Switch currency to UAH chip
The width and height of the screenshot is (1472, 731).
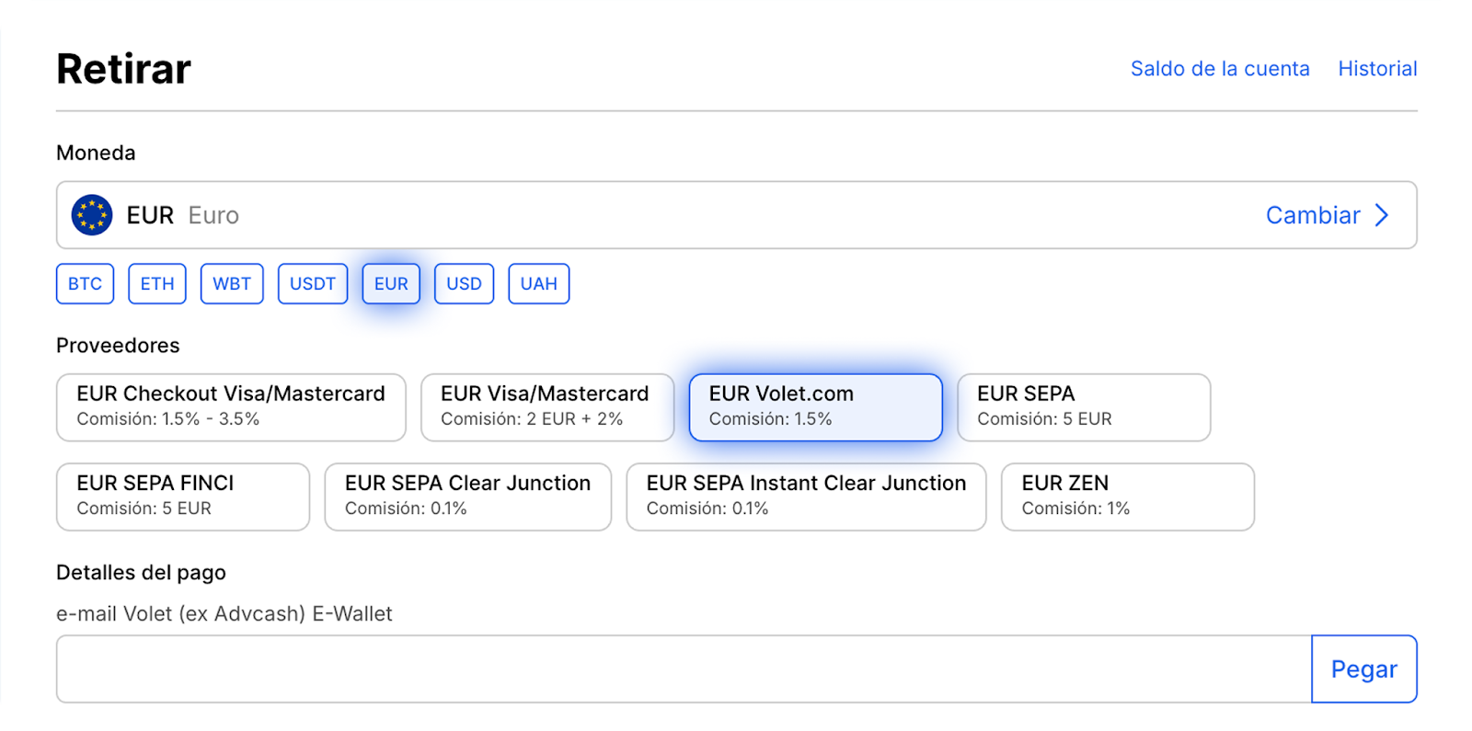click(x=538, y=284)
